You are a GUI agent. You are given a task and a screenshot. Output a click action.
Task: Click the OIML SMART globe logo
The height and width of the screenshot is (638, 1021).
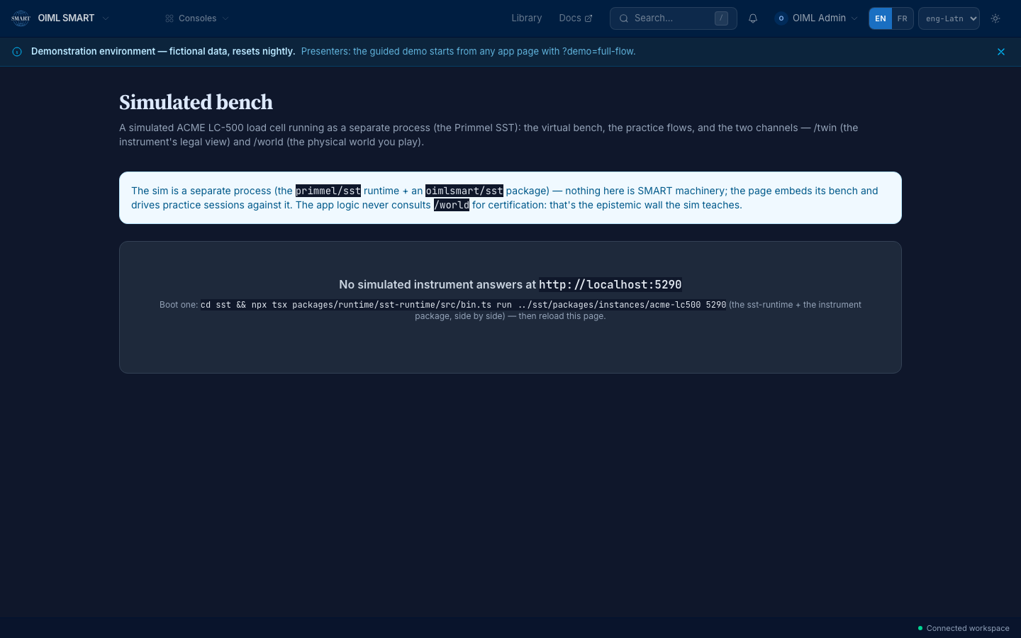pyautogui.click(x=21, y=18)
